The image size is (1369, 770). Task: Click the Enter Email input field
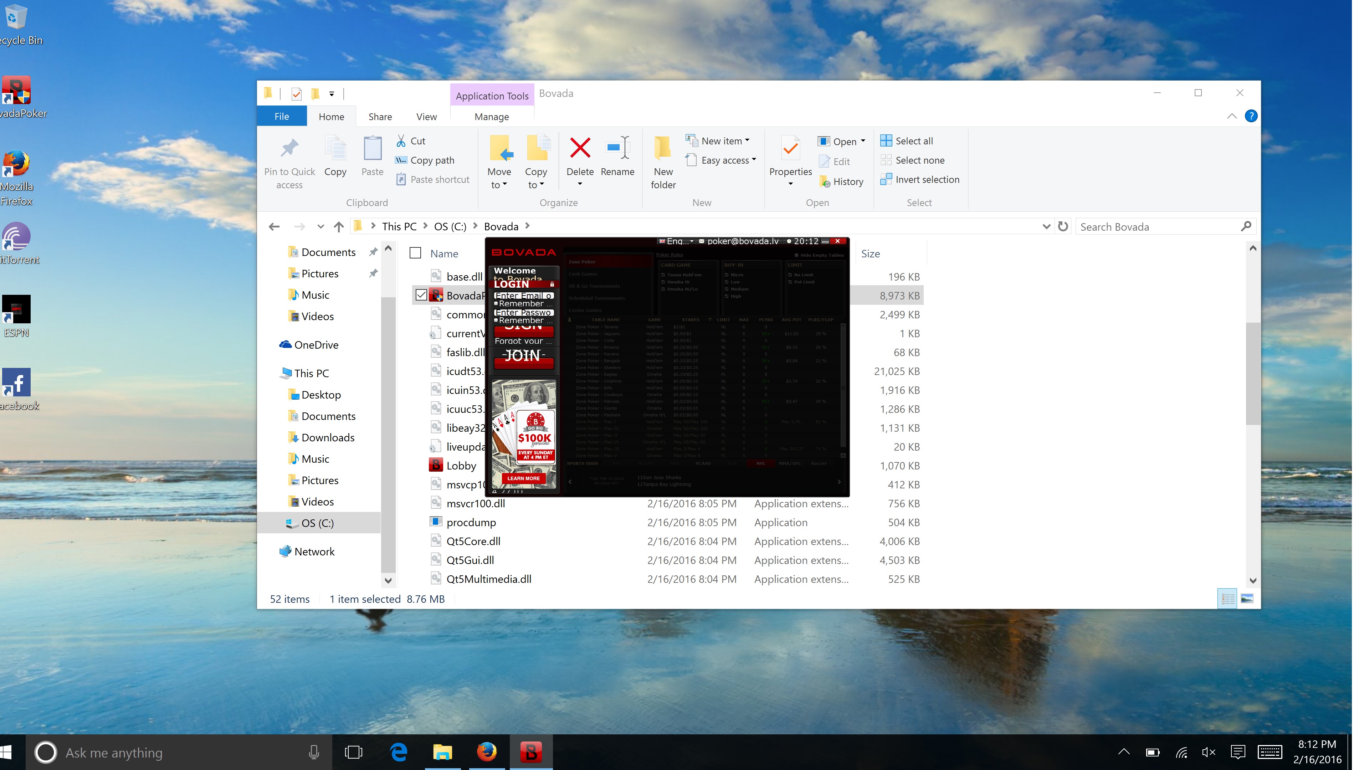pyautogui.click(x=523, y=296)
